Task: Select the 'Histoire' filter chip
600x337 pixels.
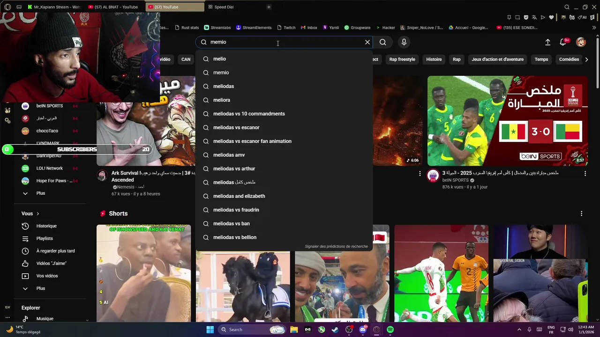Action: (434, 59)
